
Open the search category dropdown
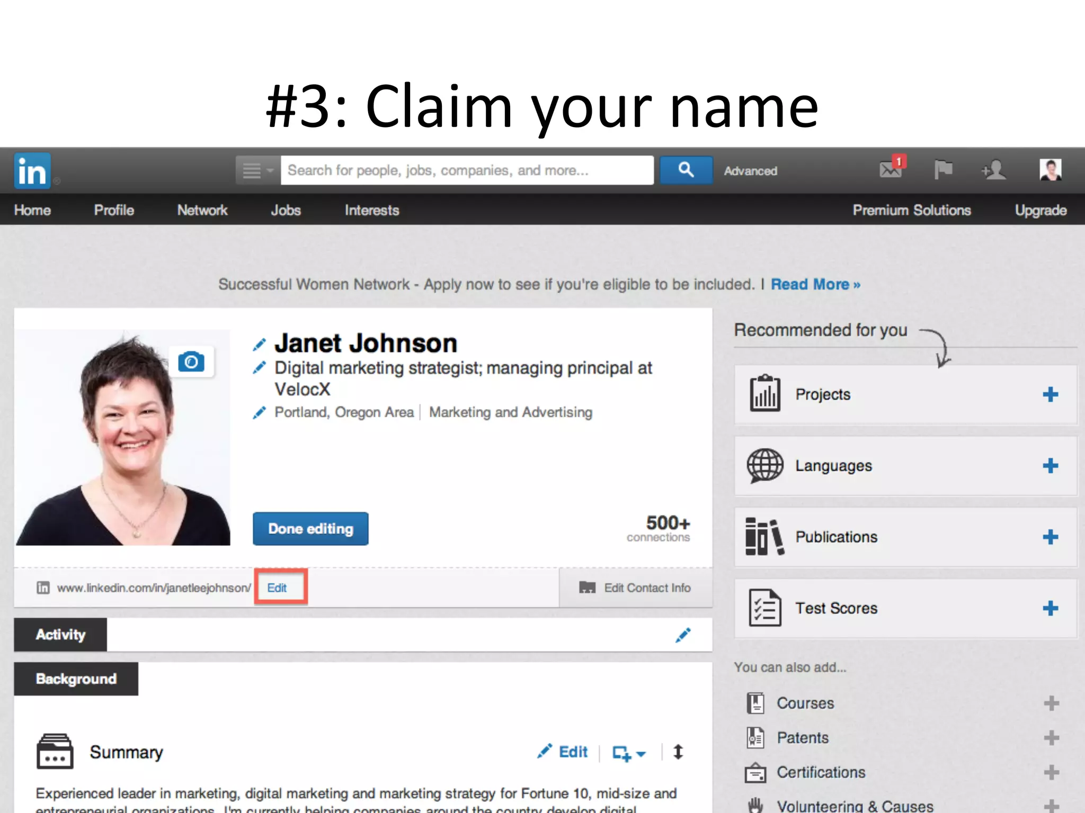[x=257, y=170]
